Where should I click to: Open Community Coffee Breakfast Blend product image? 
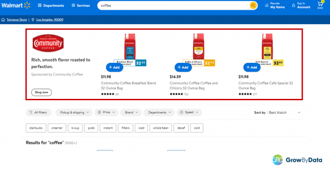coord(130,50)
